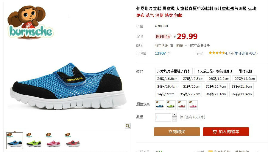
Task: Click the burnsche brand logo
Action: click(x=30, y=22)
